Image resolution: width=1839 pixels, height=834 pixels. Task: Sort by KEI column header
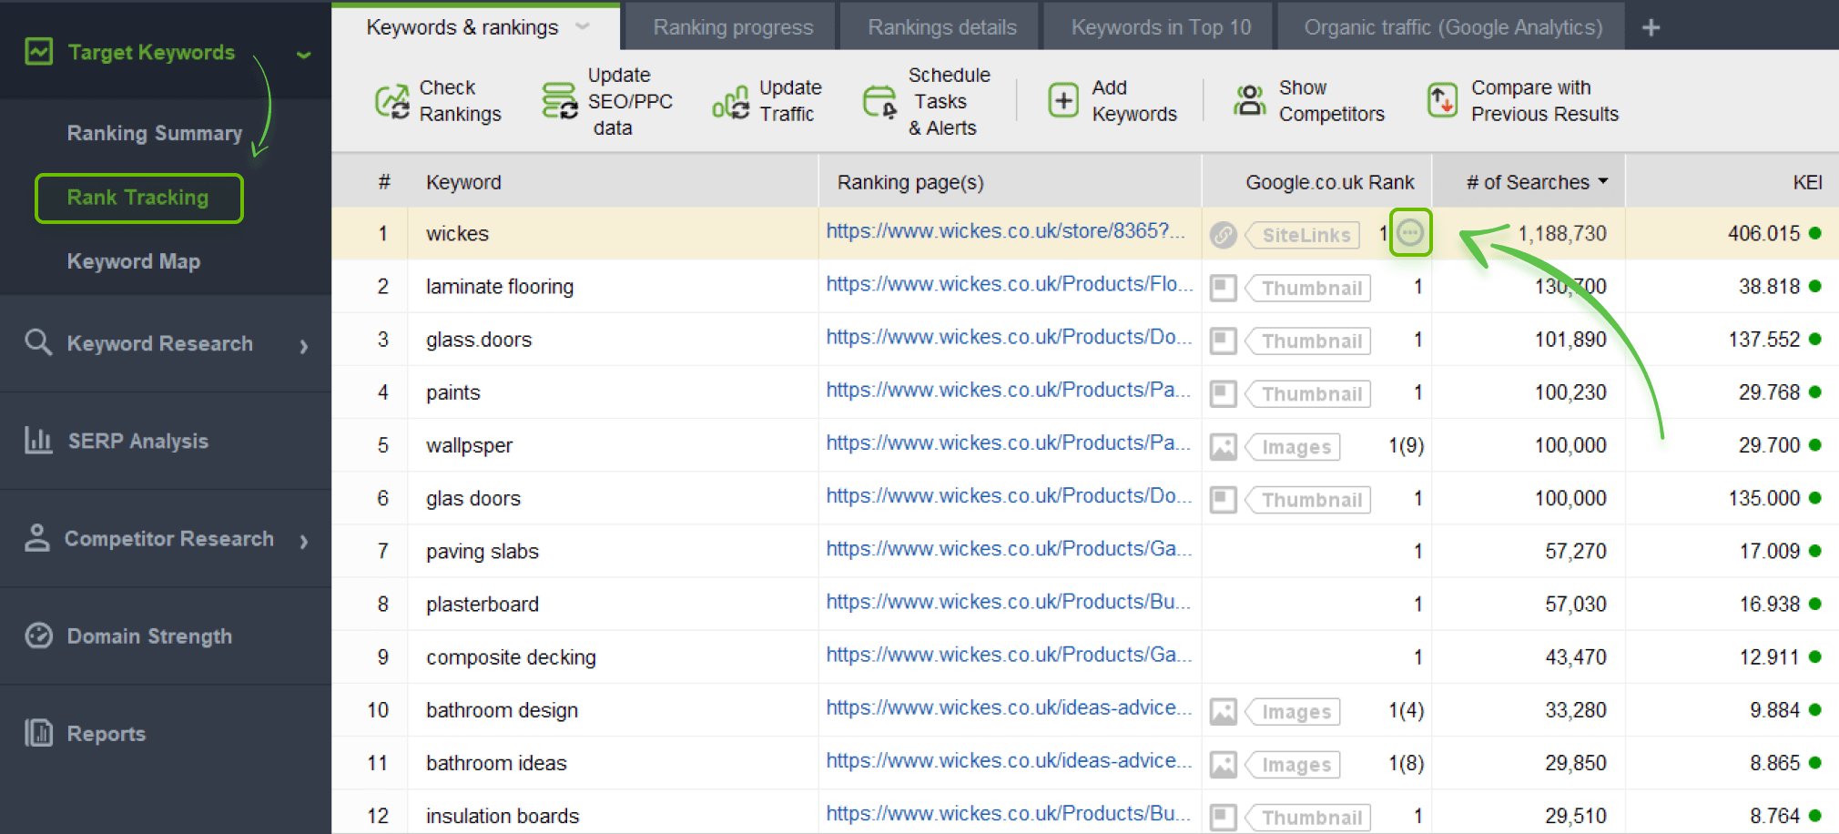[x=1807, y=182]
